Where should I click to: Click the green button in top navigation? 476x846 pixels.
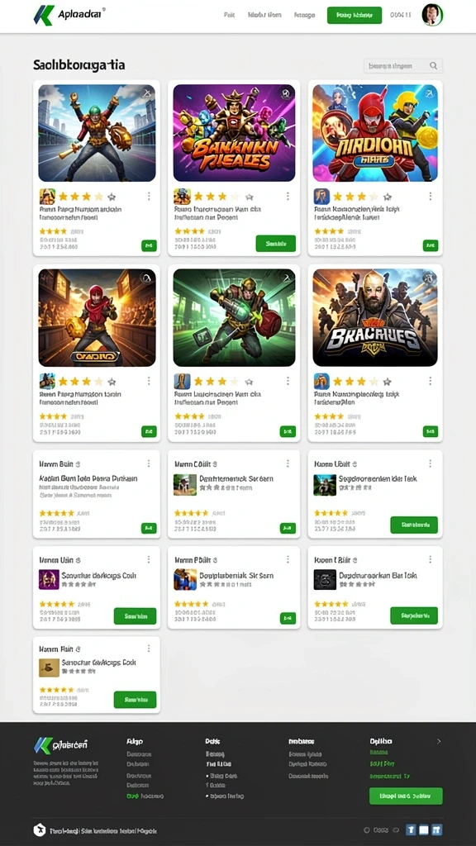354,15
